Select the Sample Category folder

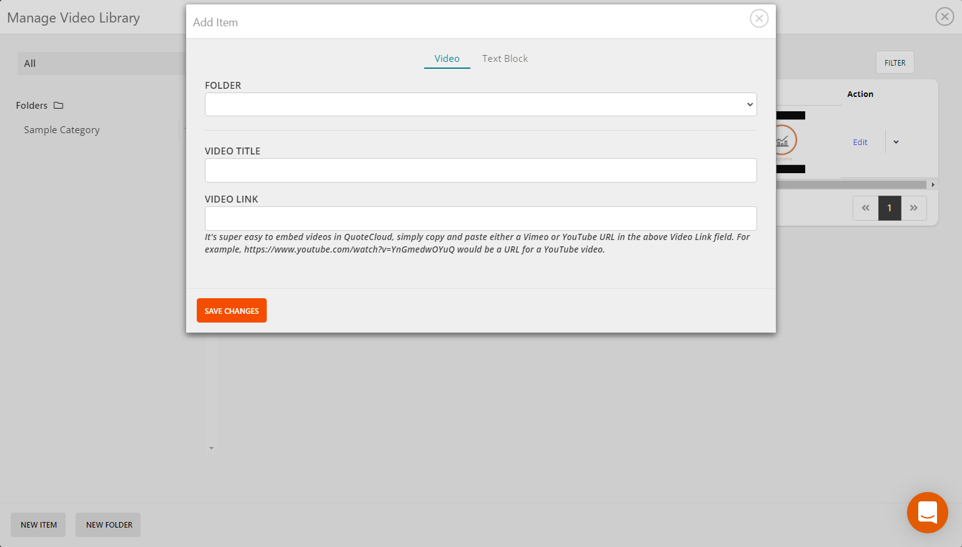click(x=61, y=129)
